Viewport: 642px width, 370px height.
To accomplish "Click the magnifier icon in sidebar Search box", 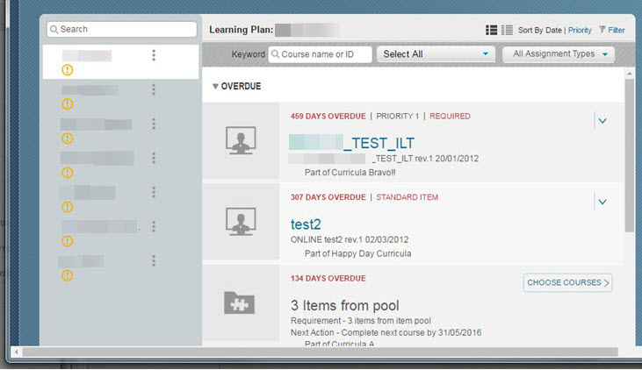I will tap(54, 30).
